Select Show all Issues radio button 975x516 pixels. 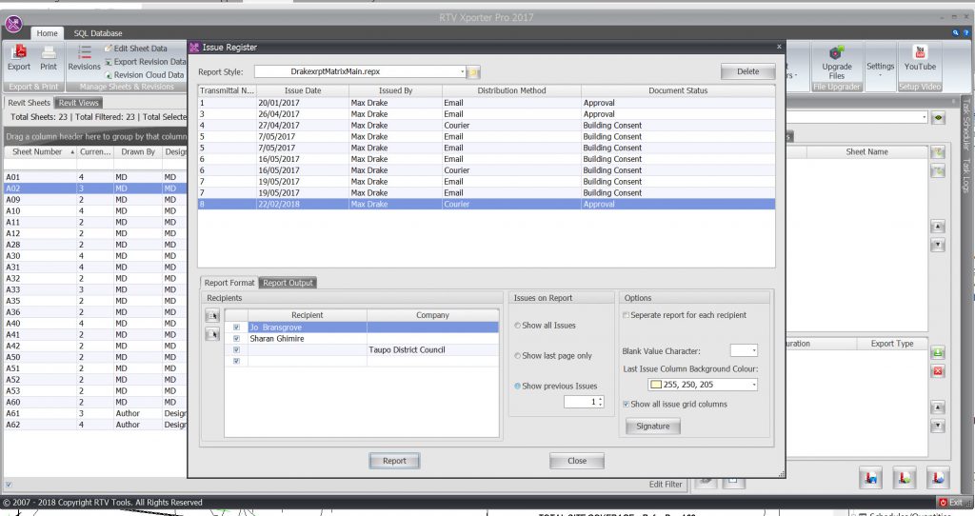tap(518, 326)
